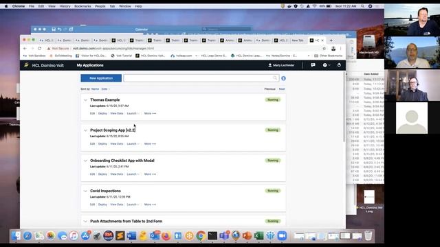Viewport: 440px width, 247px height.
Task: Collapse Onboarding Checklist App chevron
Action: pyautogui.click(x=85, y=161)
